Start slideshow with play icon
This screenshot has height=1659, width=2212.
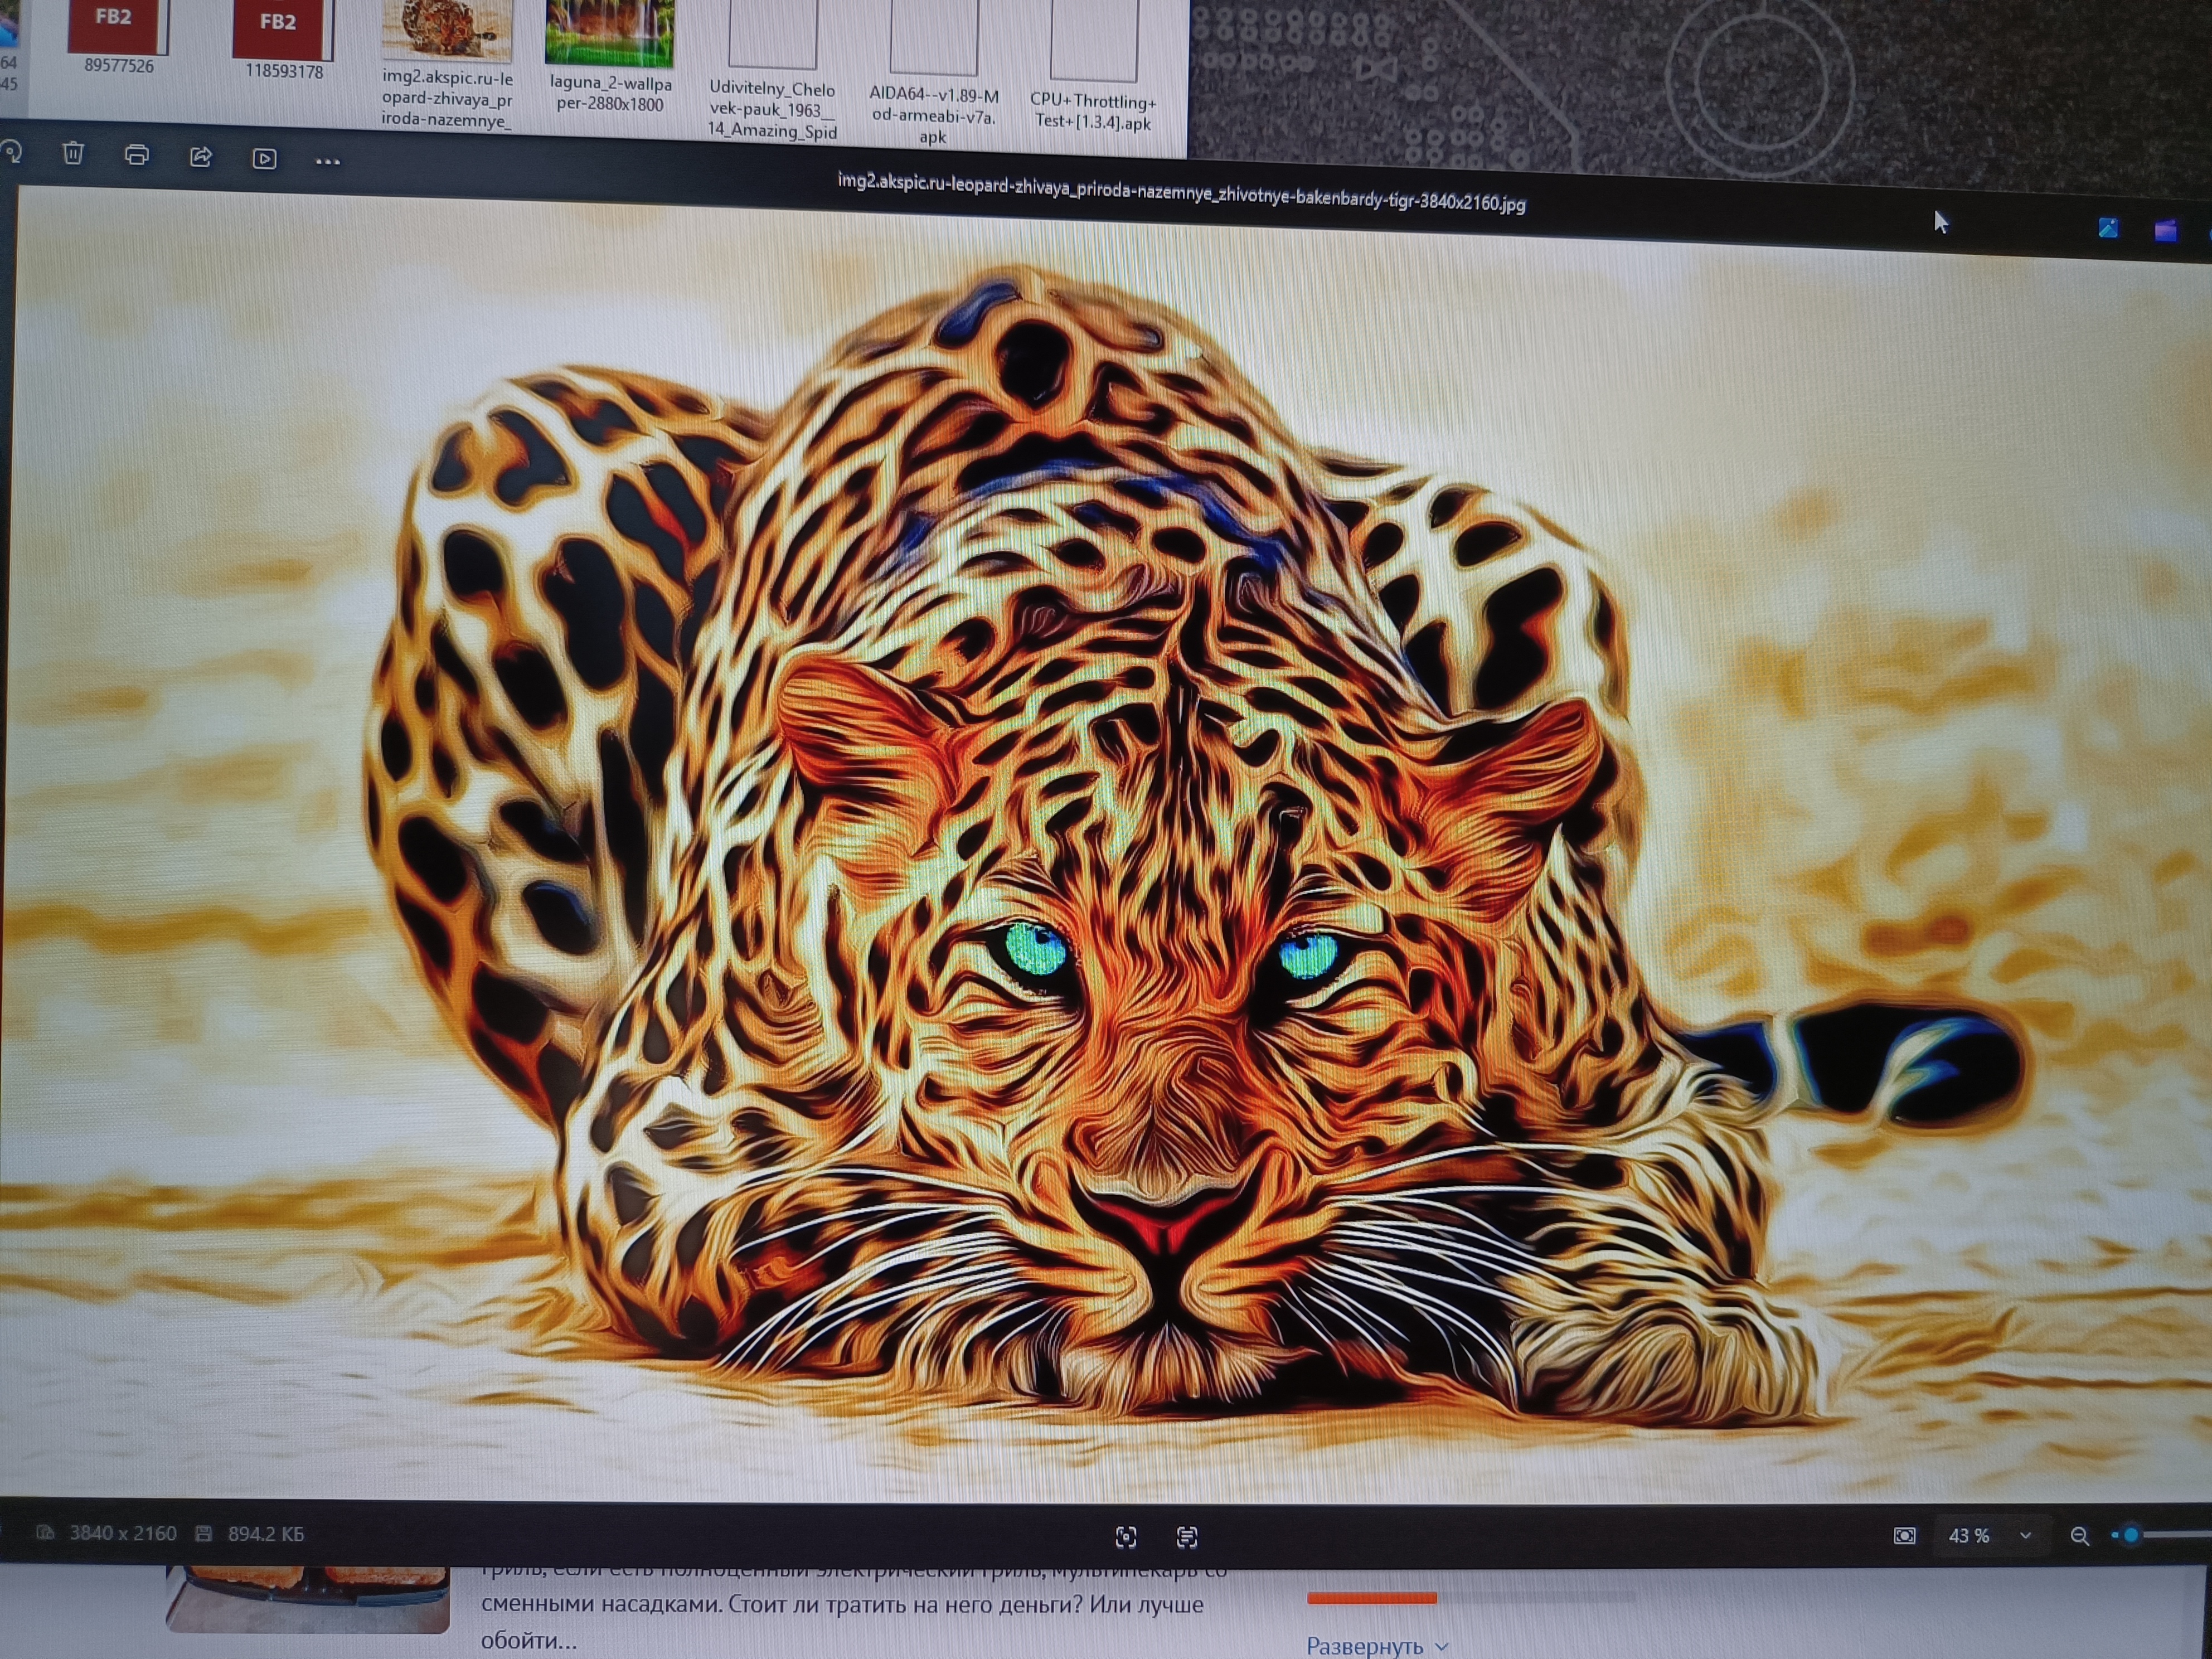(x=264, y=159)
